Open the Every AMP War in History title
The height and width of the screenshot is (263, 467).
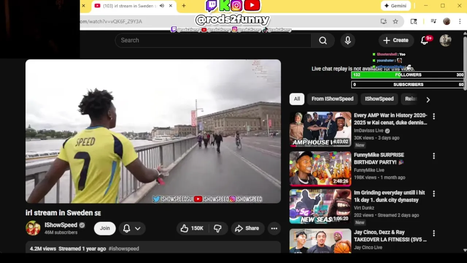(390, 119)
